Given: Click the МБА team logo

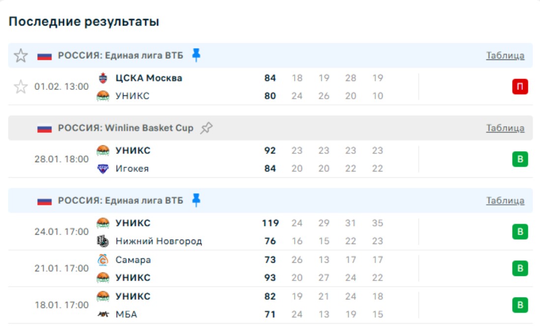Looking at the screenshot, I should point(103,314).
